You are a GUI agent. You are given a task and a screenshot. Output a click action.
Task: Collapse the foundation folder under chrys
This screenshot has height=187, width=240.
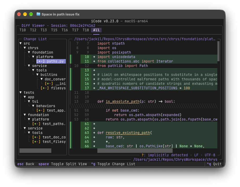(x=29, y=52)
